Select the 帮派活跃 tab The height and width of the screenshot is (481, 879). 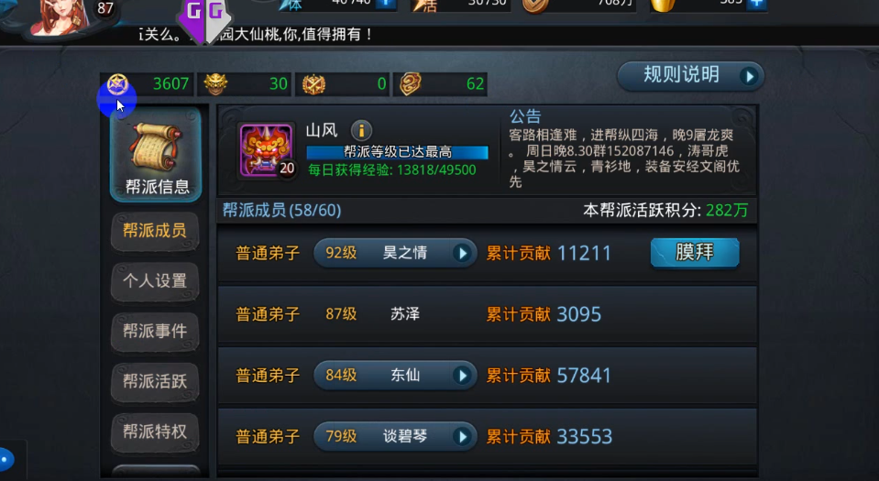(x=155, y=381)
